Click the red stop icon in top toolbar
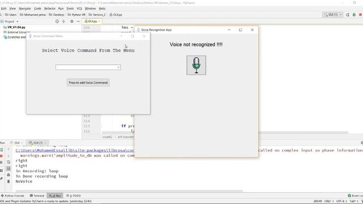Viewport: 363px width, 204px height. pos(361,15)
